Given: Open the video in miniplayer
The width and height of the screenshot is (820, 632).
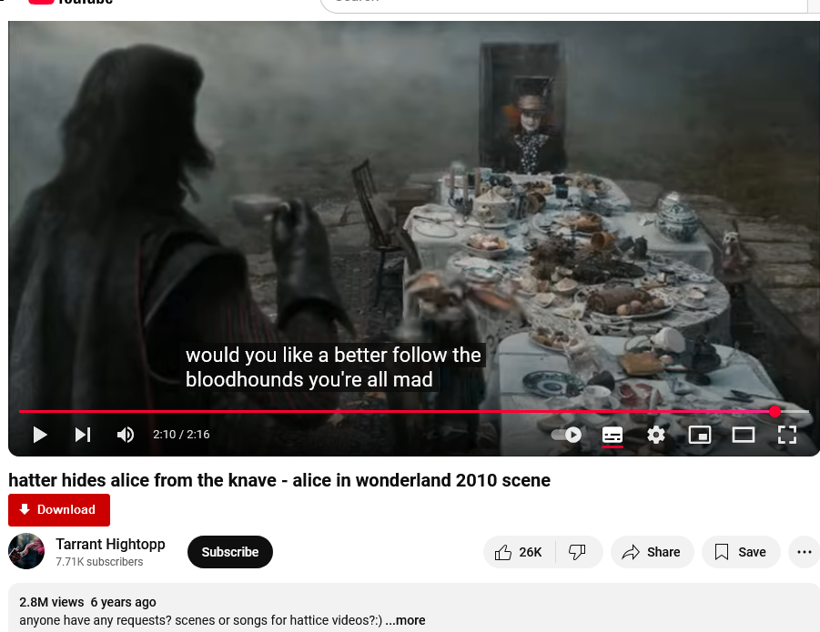Looking at the screenshot, I should 700,435.
